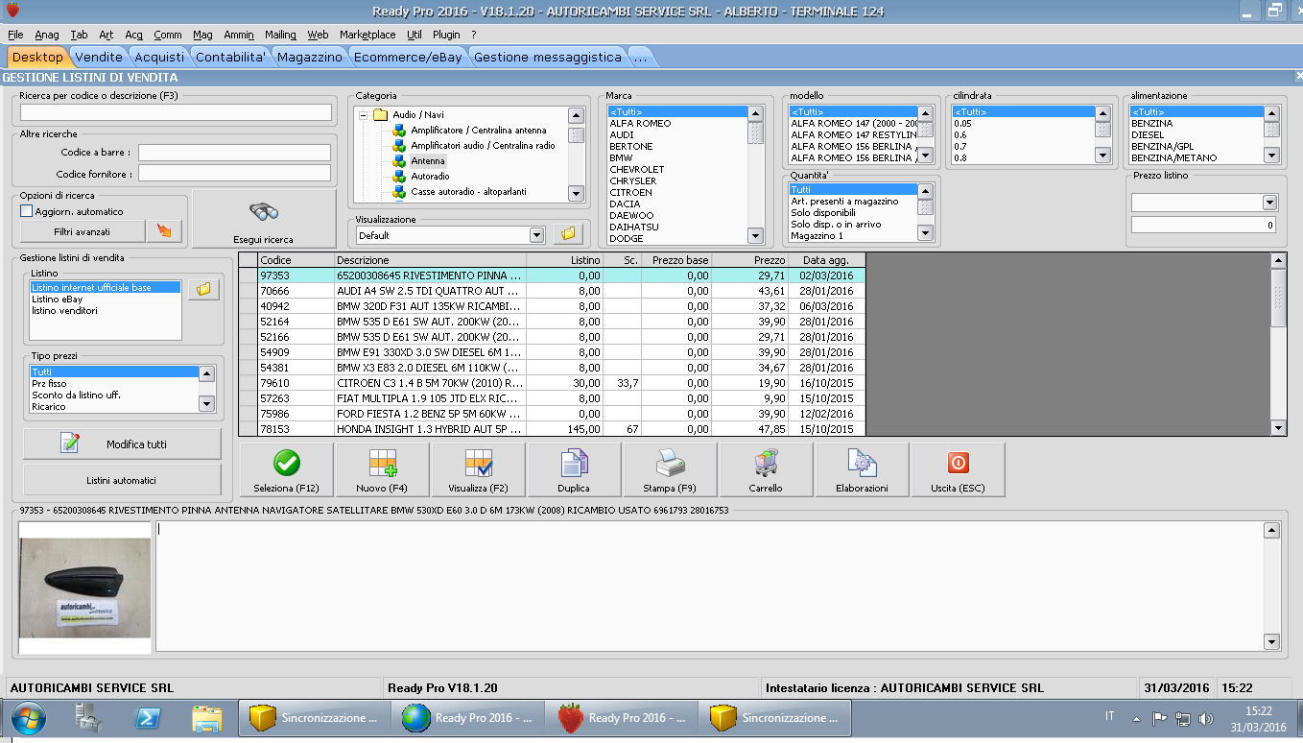The width and height of the screenshot is (1303, 743).
Task: Click the network tray icon
Action: tap(1183, 718)
